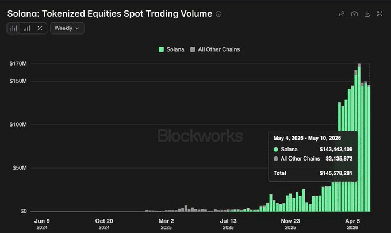
Task: Click the Nov 23 2025 axis label
Action: [290, 224]
